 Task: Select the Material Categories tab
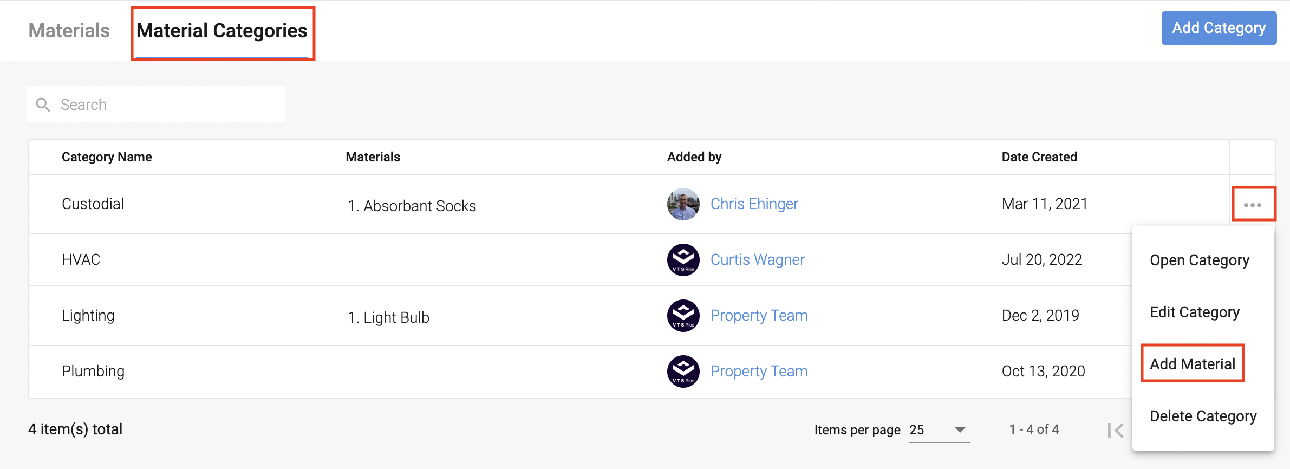[222, 31]
